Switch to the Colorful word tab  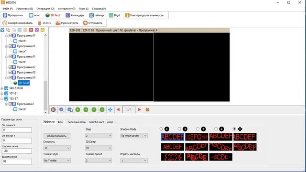coord(97,122)
